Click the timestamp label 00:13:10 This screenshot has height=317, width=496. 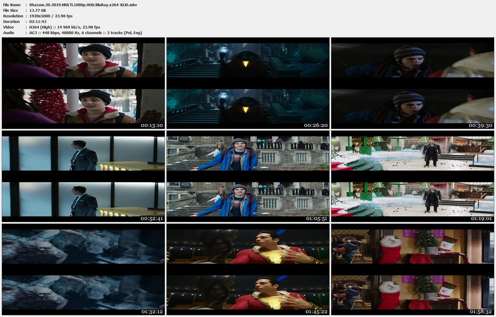click(152, 125)
